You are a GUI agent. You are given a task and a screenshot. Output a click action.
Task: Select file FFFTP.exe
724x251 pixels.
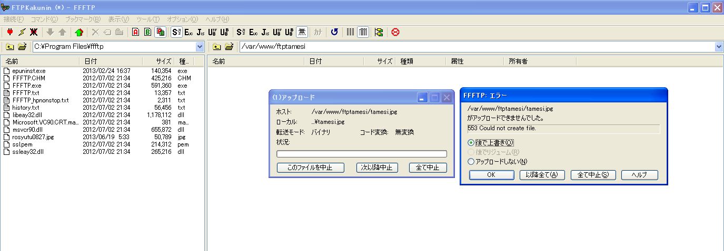(x=27, y=85)
